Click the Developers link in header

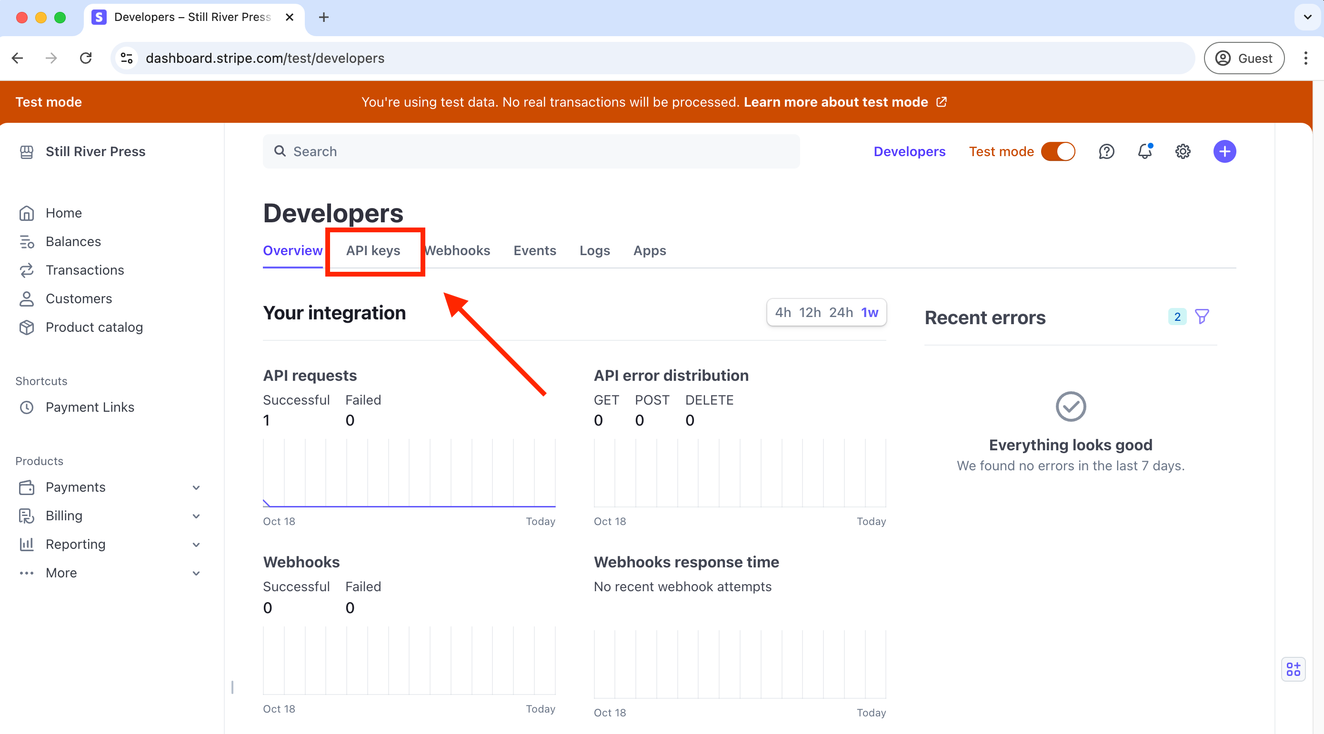coord(909,151)
